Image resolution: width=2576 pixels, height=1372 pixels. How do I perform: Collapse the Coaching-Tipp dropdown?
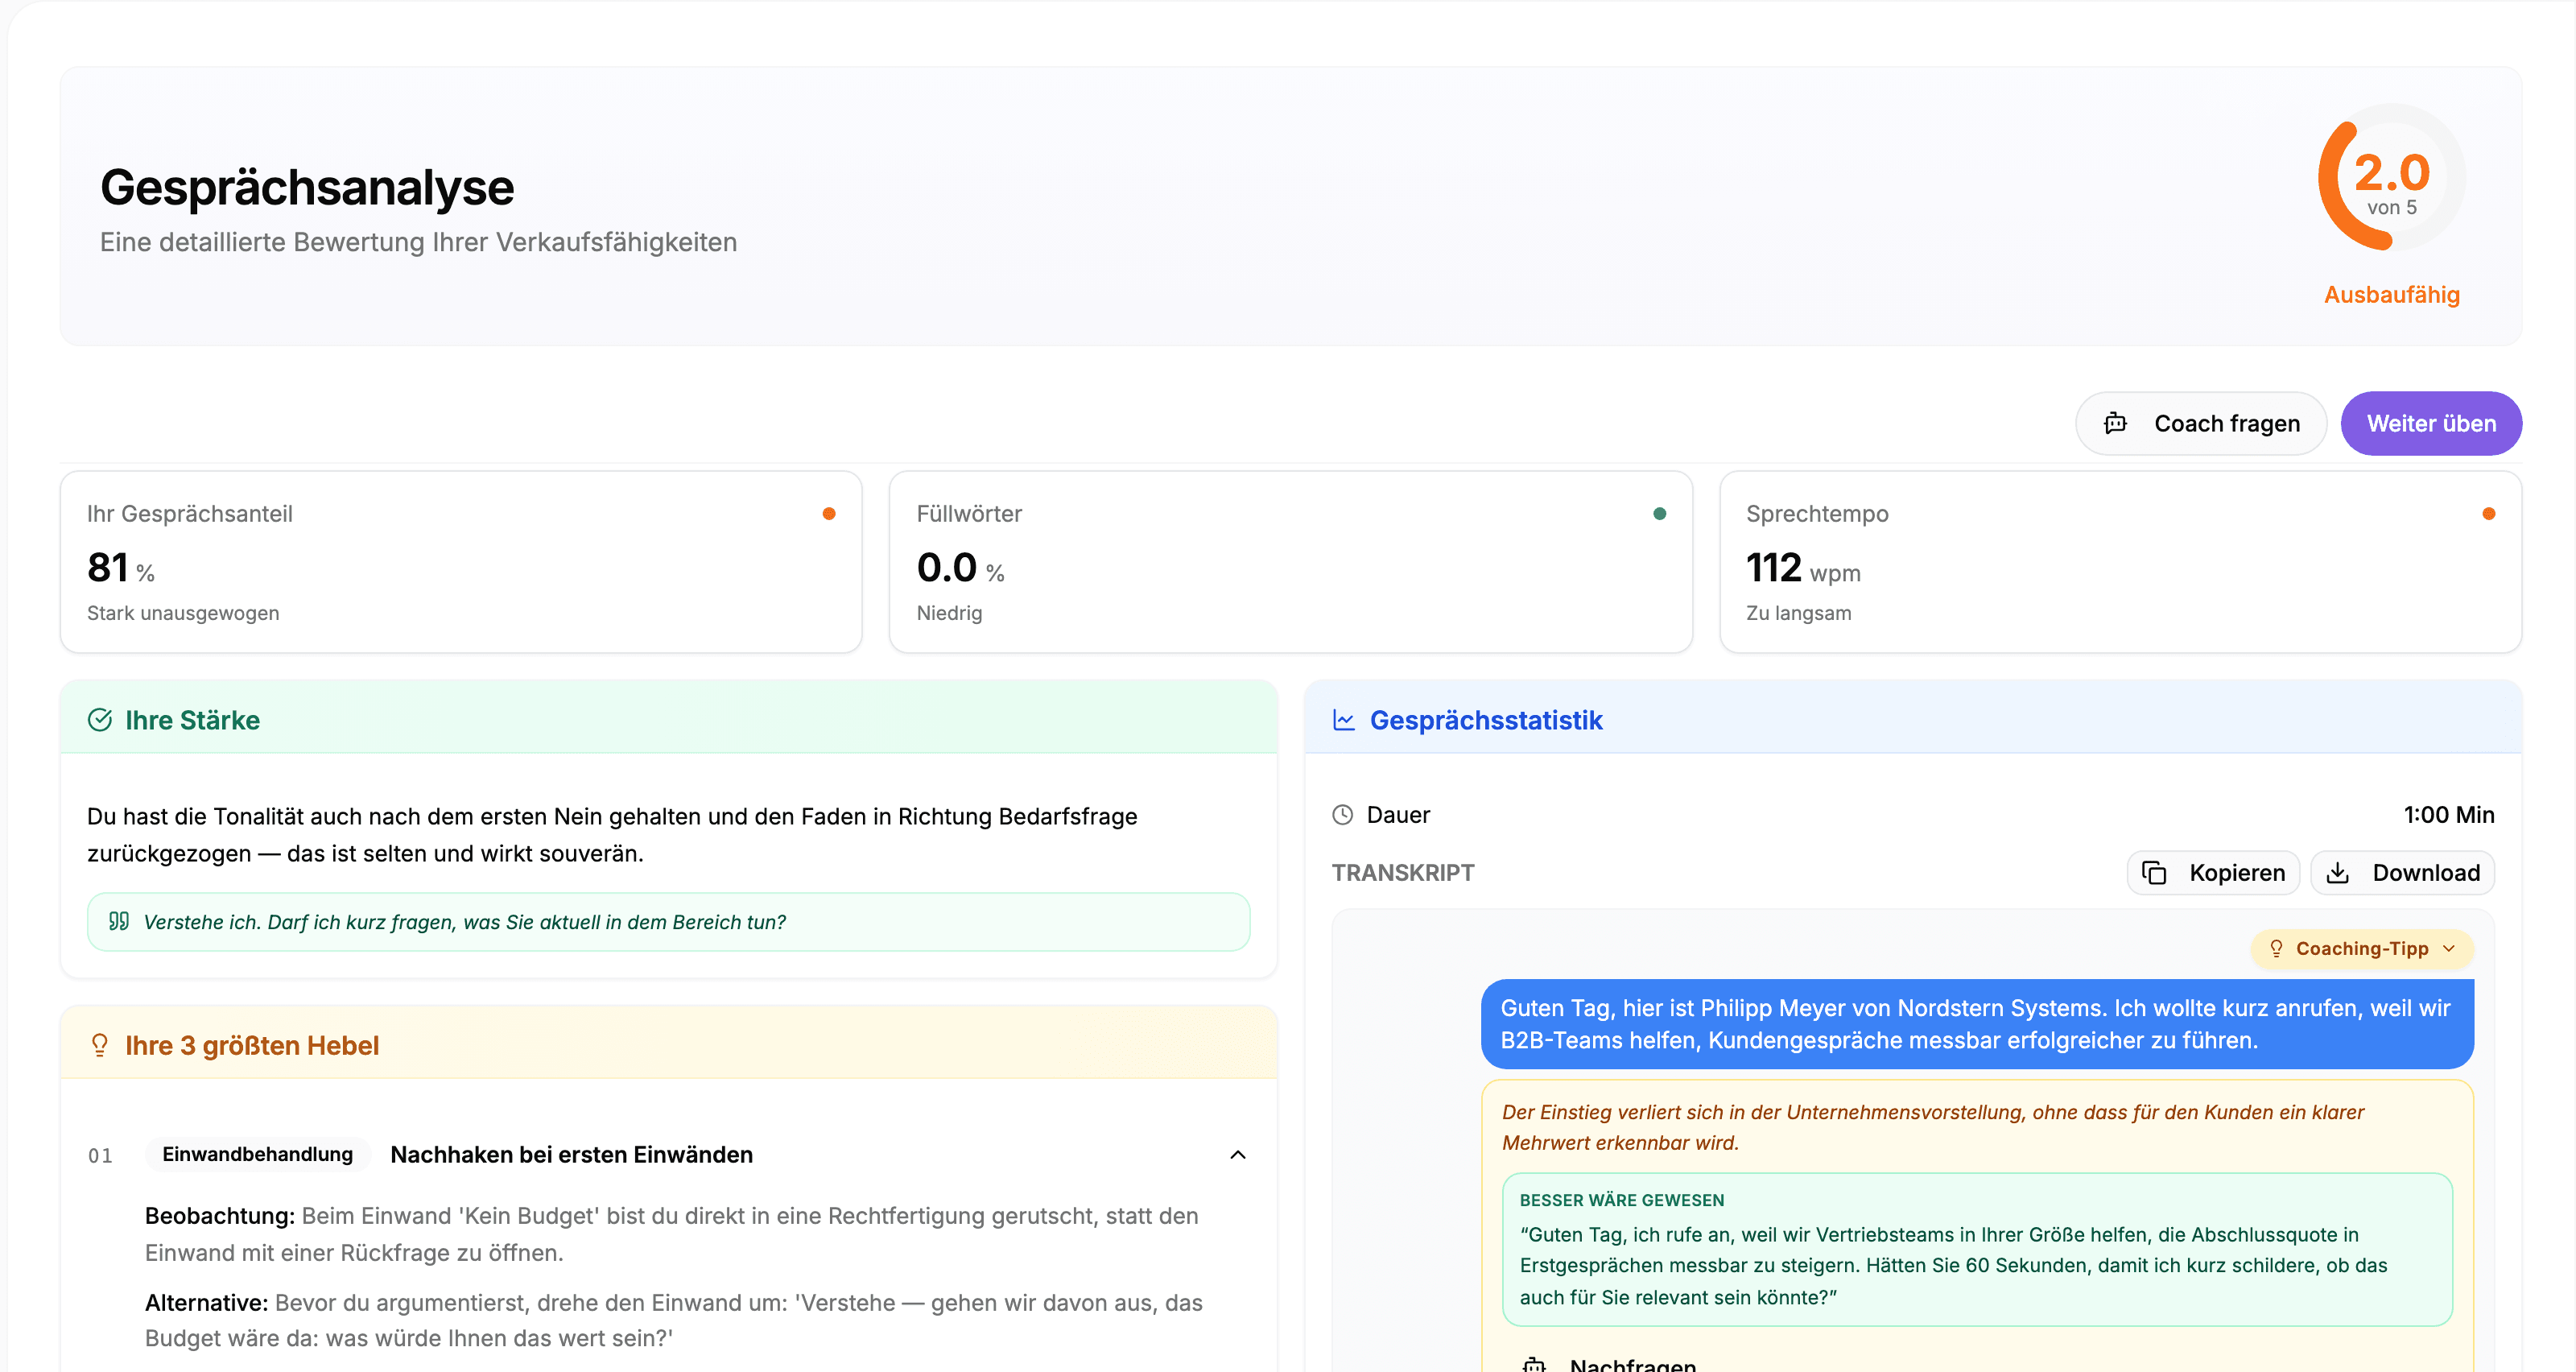click(x=2362, y=948)
